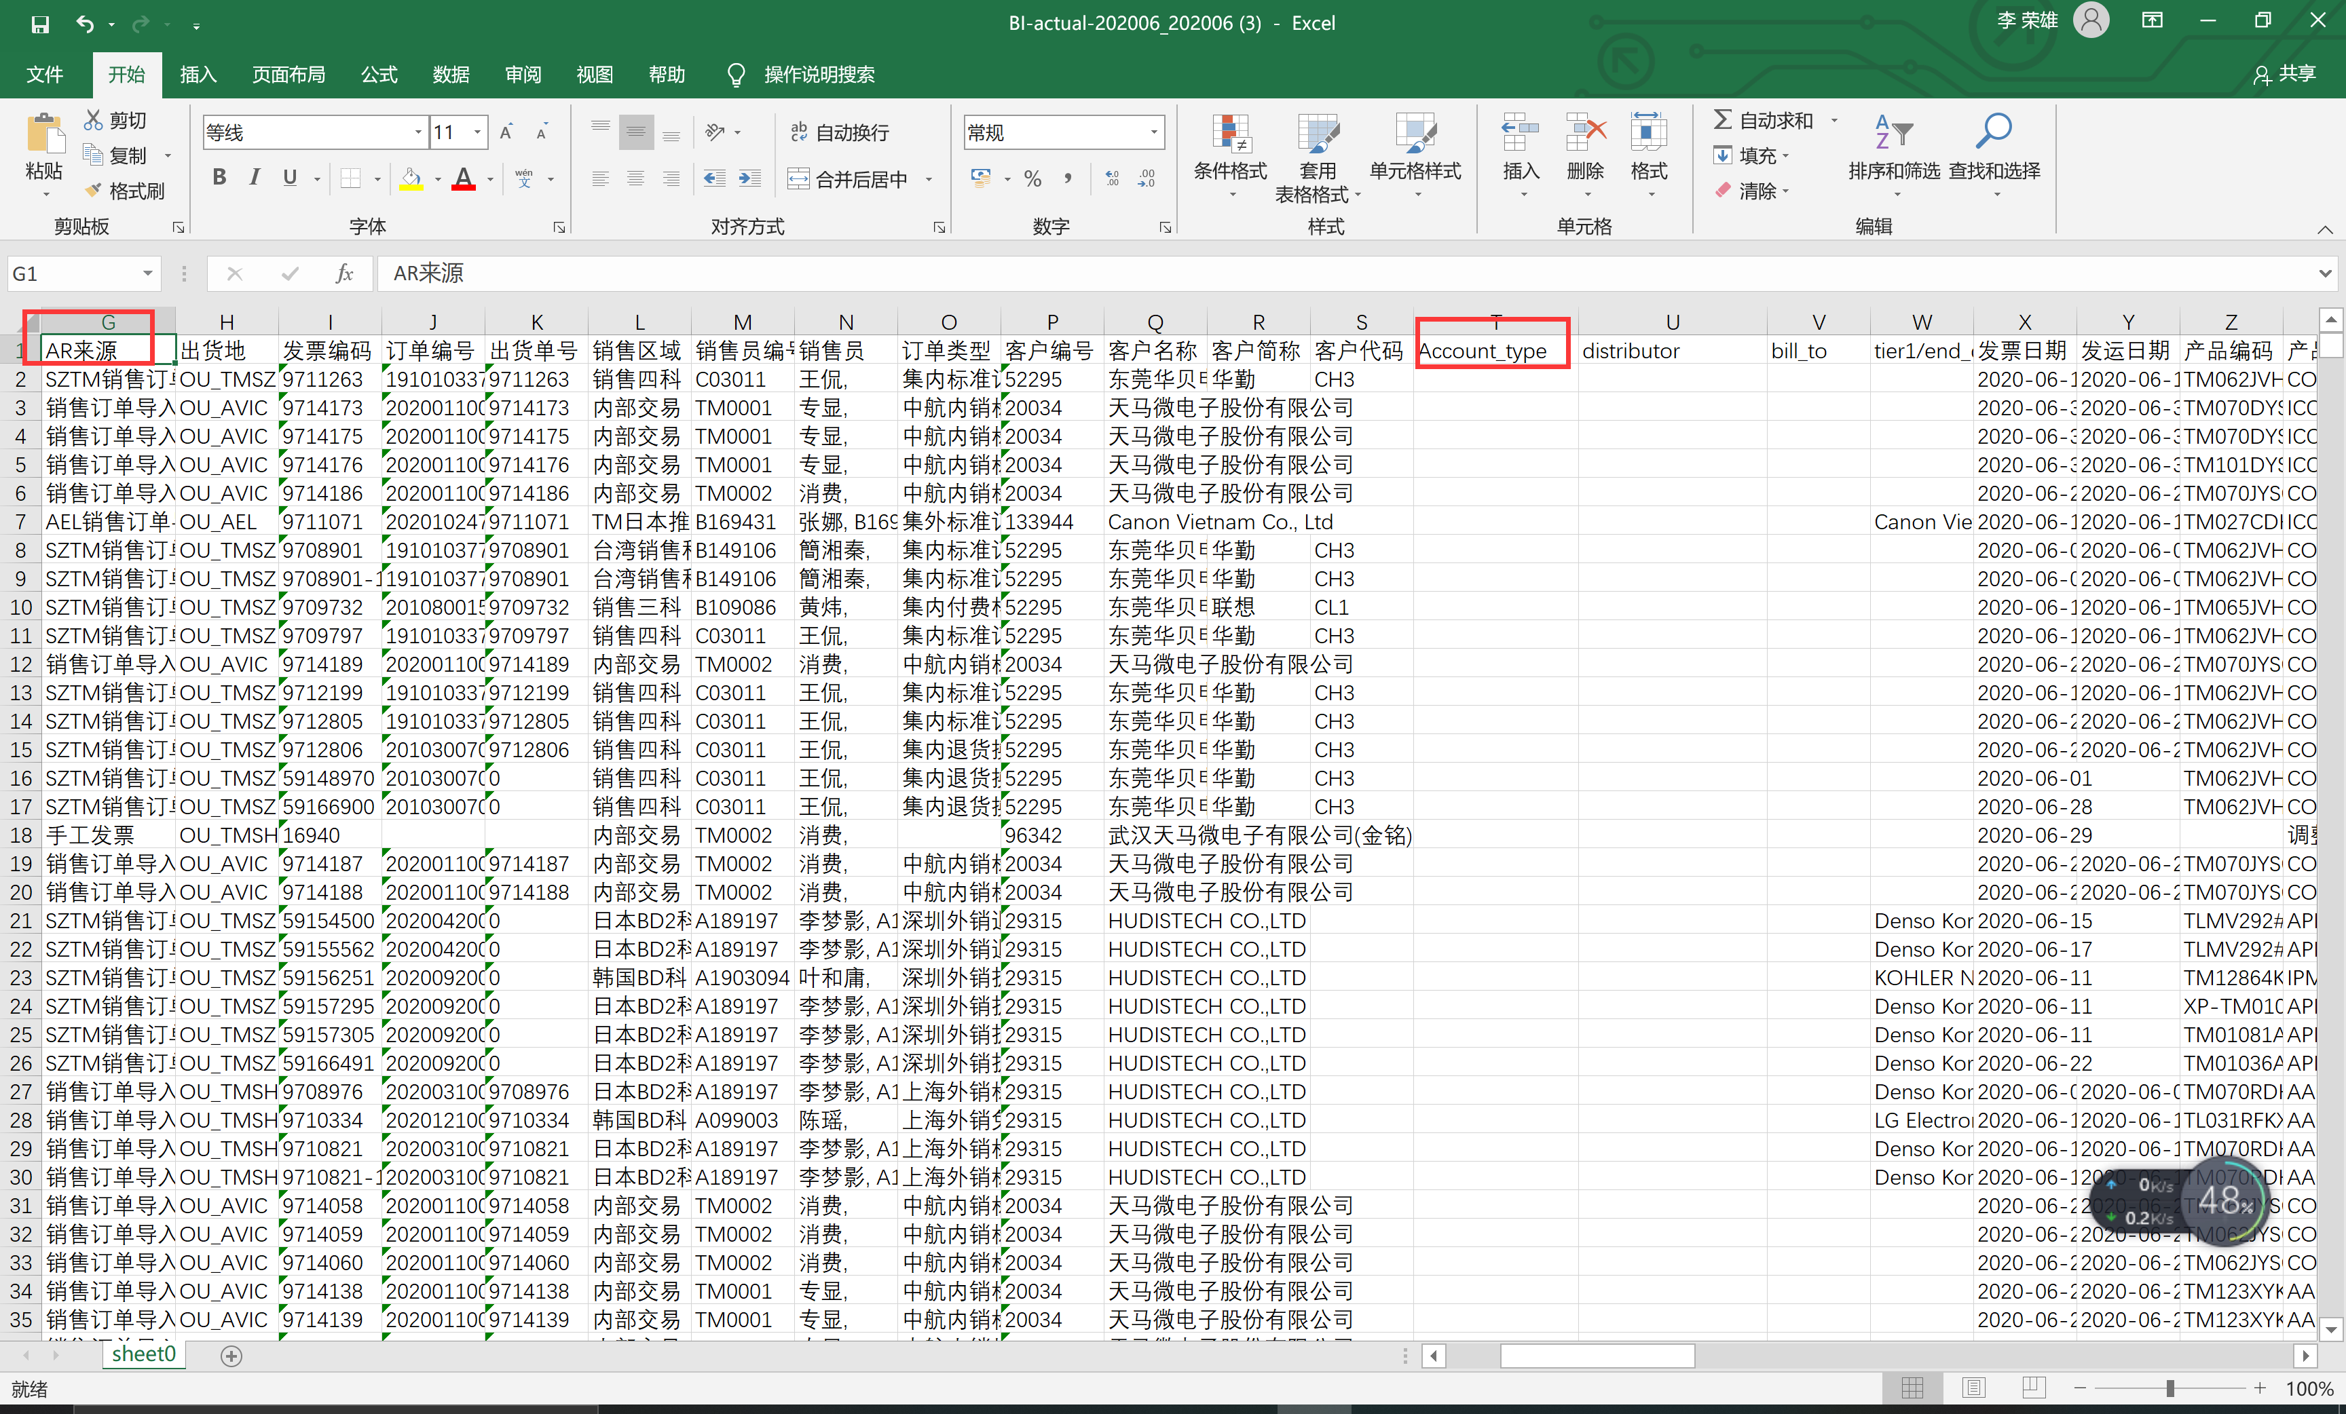Expand Merge and Center dropdown arrow
The height and width of the screenshot is (1414, 2346).
click(x=929, y=179)
